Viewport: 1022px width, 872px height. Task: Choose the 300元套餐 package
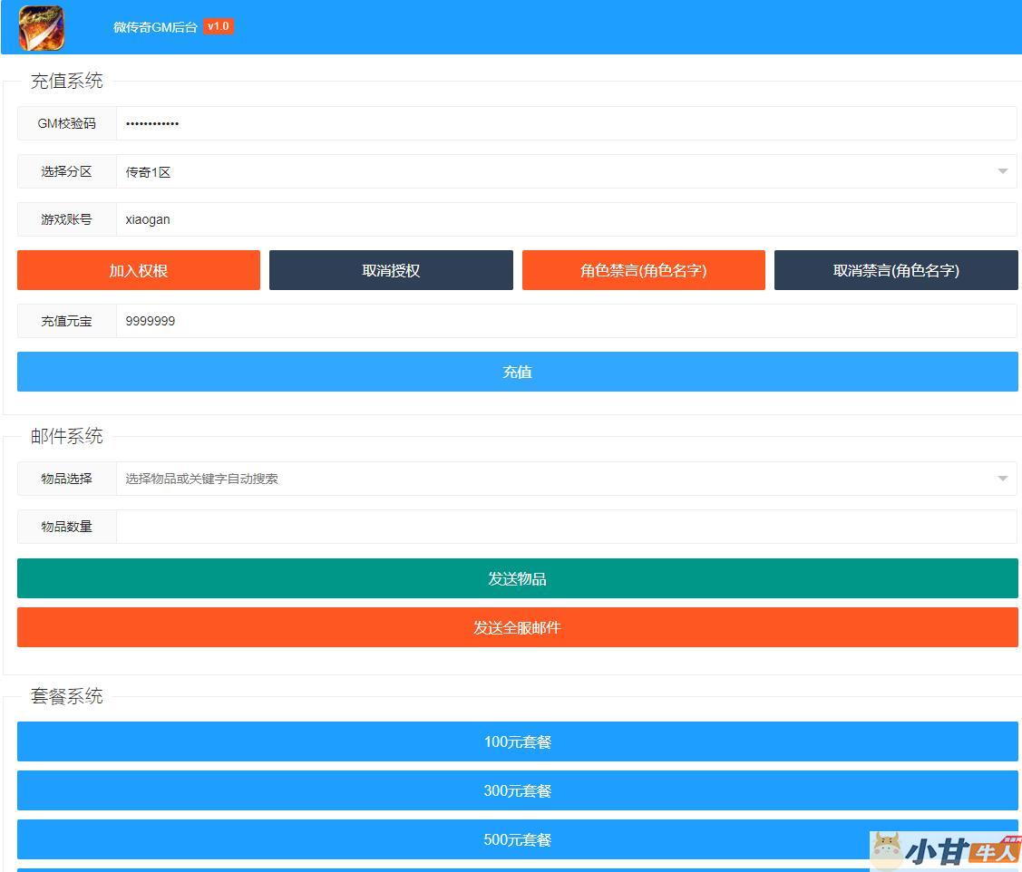click(517, 790)
